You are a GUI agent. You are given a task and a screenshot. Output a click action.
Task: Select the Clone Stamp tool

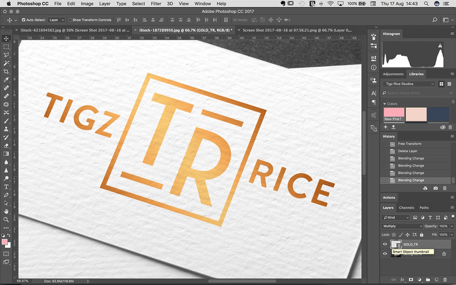(6, 129)
